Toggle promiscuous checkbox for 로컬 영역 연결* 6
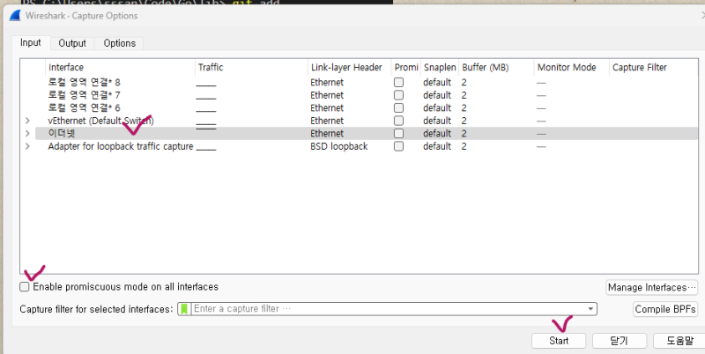This screenshot has height=354, width=705. coord(399,107)
